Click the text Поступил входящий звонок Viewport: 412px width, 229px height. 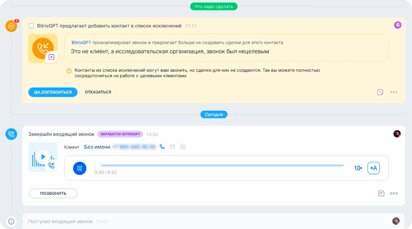point(60,222)
